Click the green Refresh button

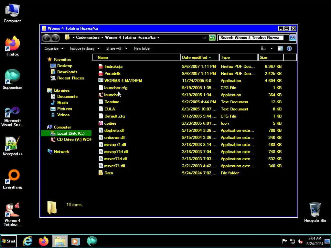(x=212, y=38)
